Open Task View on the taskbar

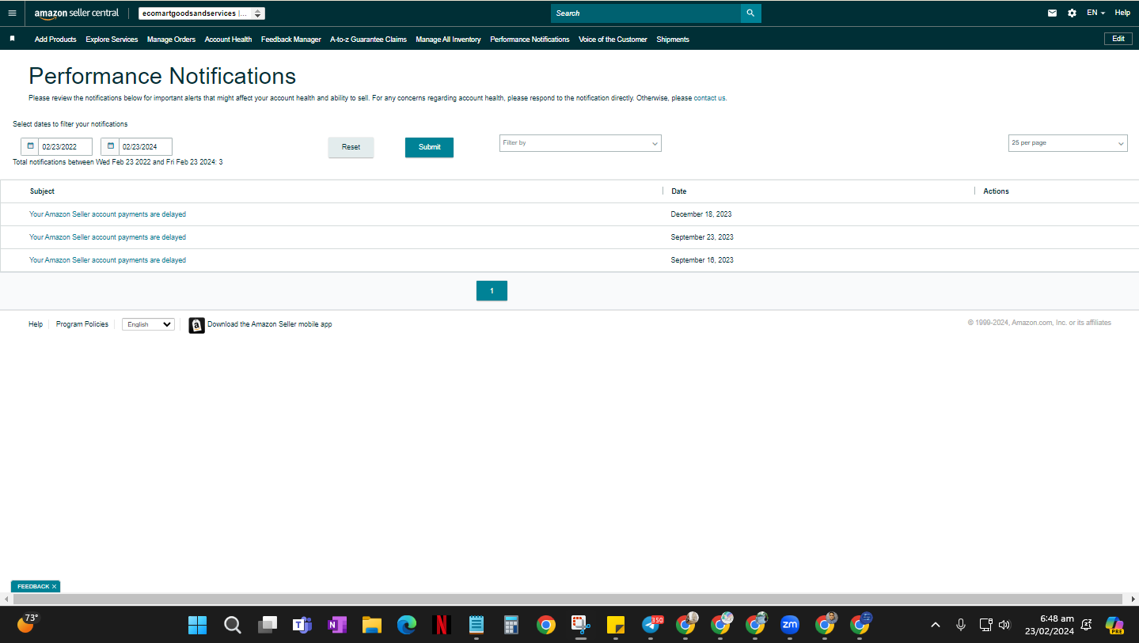coord(267,625)
